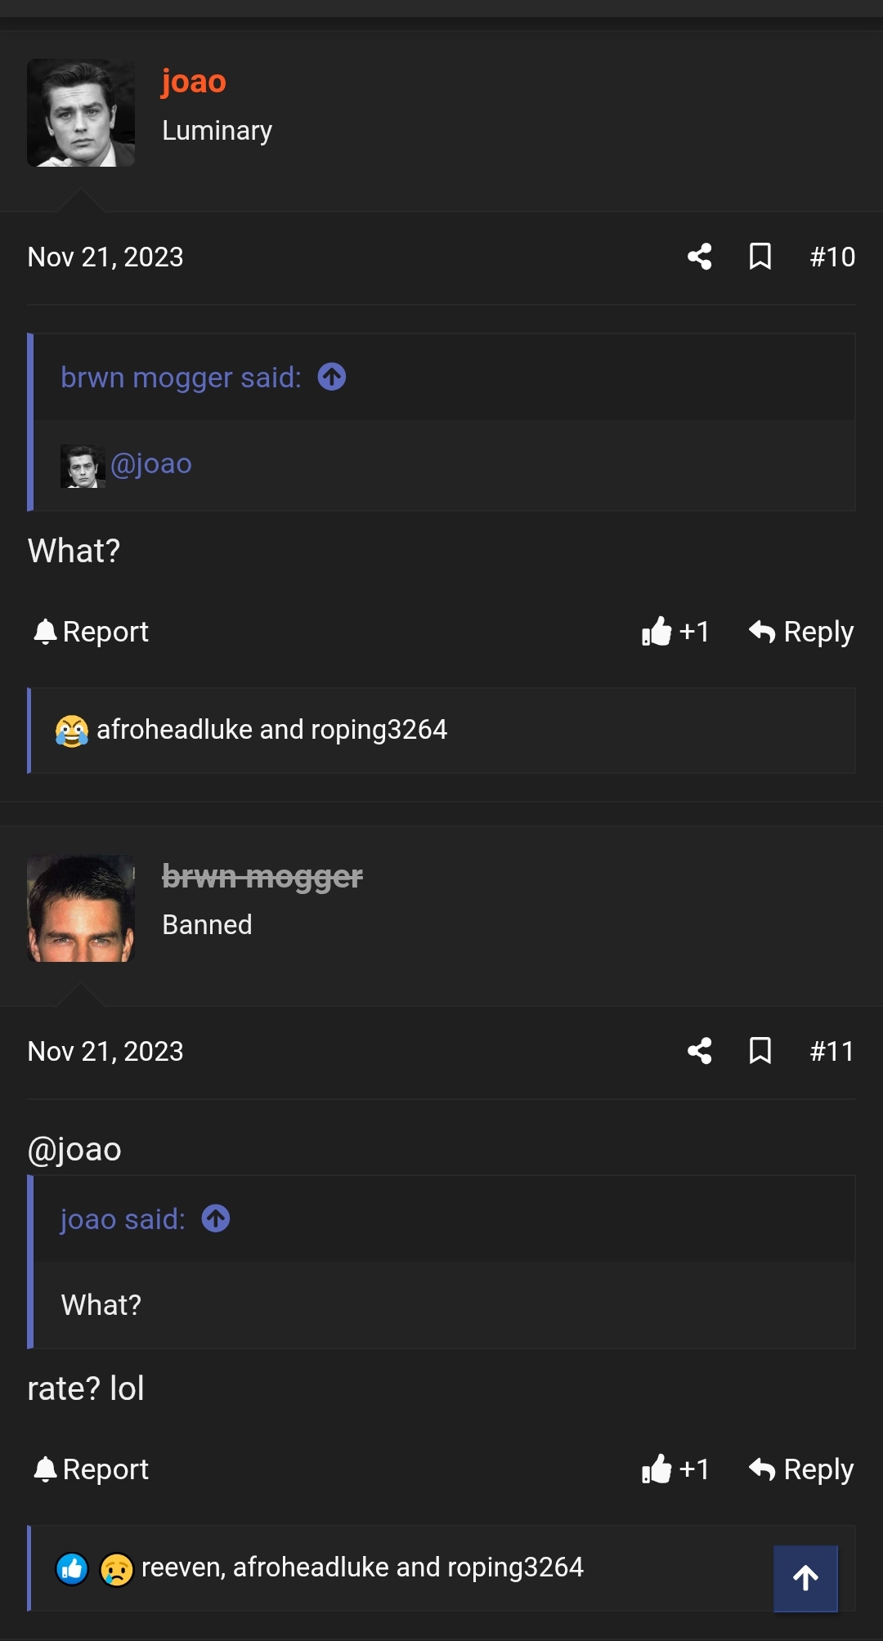This screenshot has width=883, height=1641.
Task: Reply to joao's post #10
Action: 801,632
